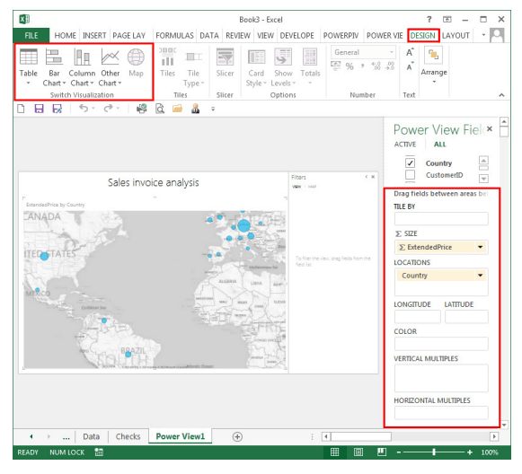Image resolution: width=522 pixels, height=474 pixels.
Task: Click the COLOR drop field
Action: coord(441,344)
